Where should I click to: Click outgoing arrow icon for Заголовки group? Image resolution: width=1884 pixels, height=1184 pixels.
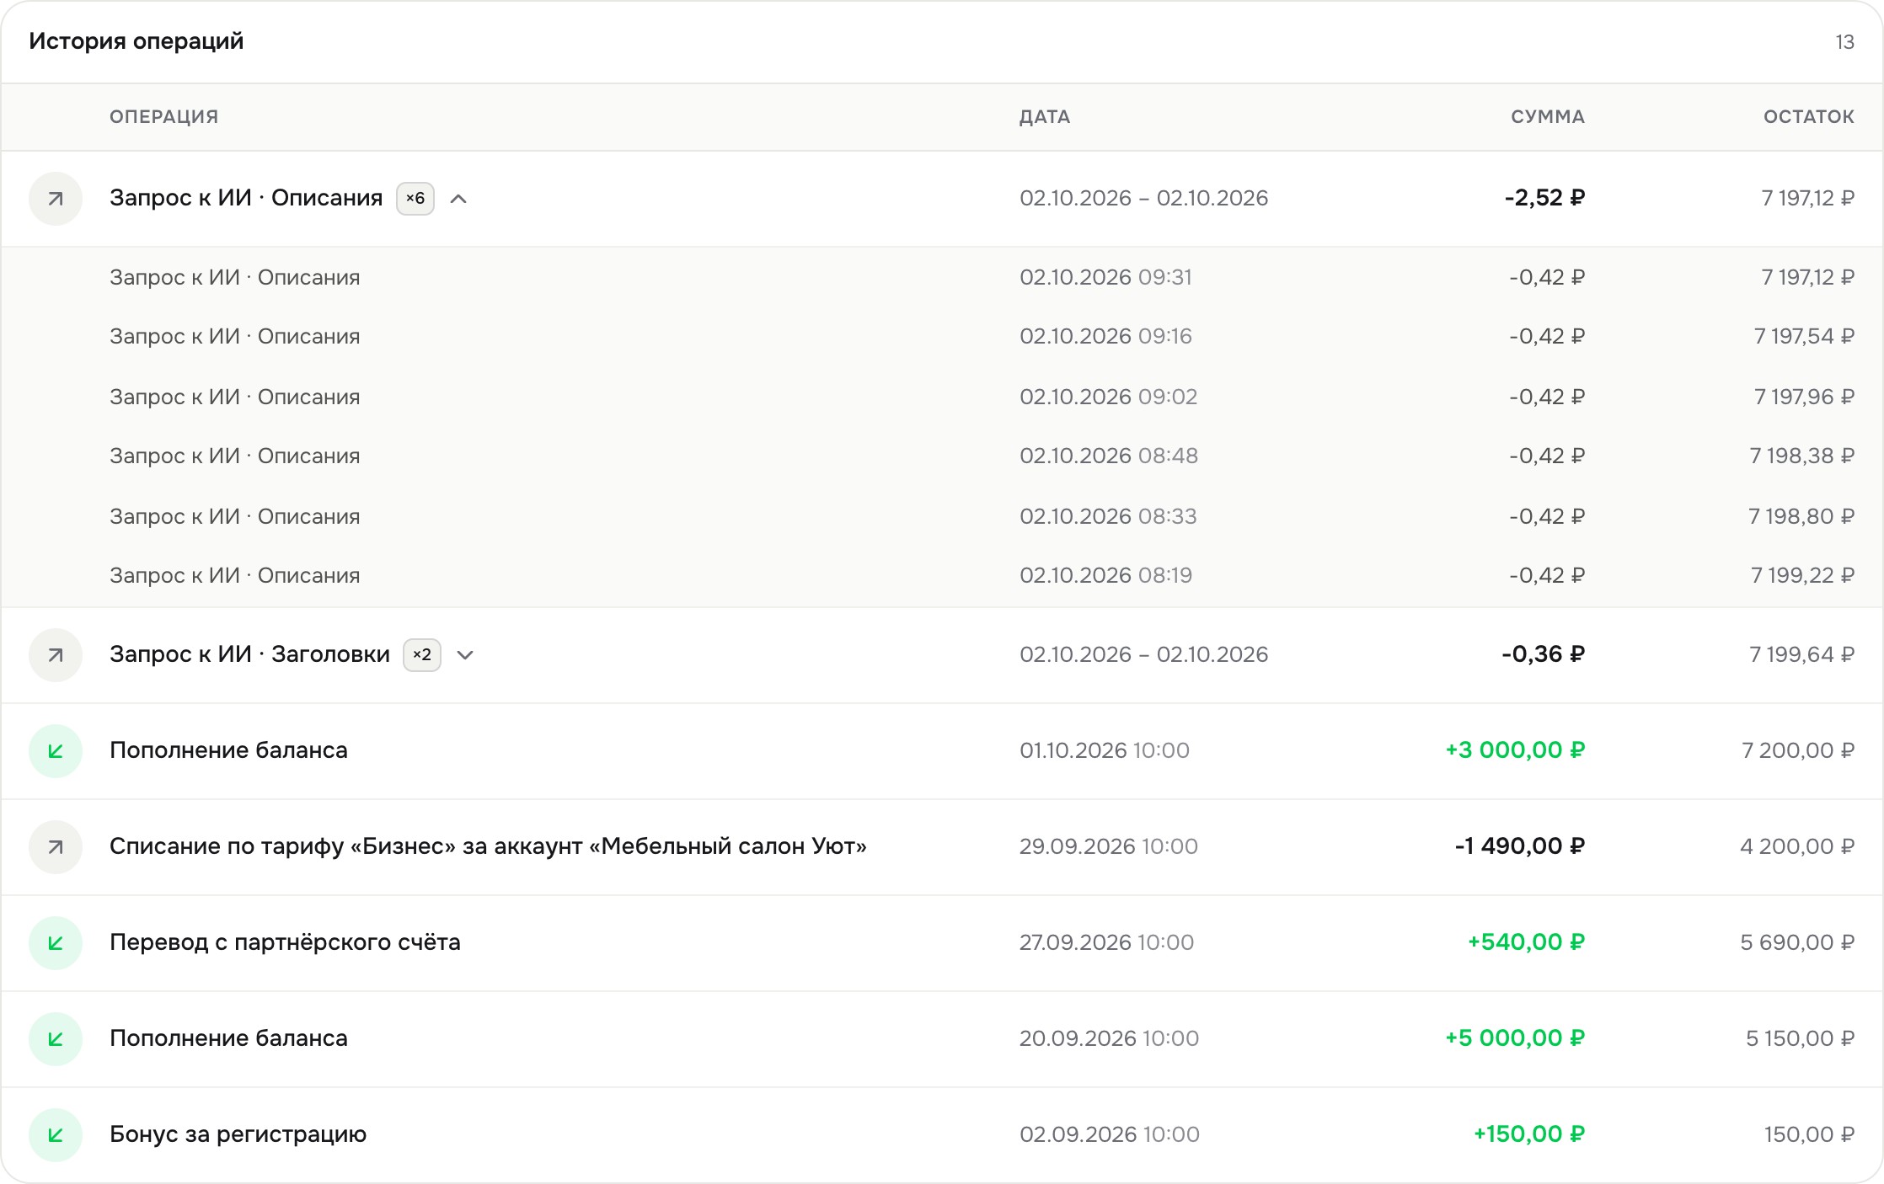(56, 655)
